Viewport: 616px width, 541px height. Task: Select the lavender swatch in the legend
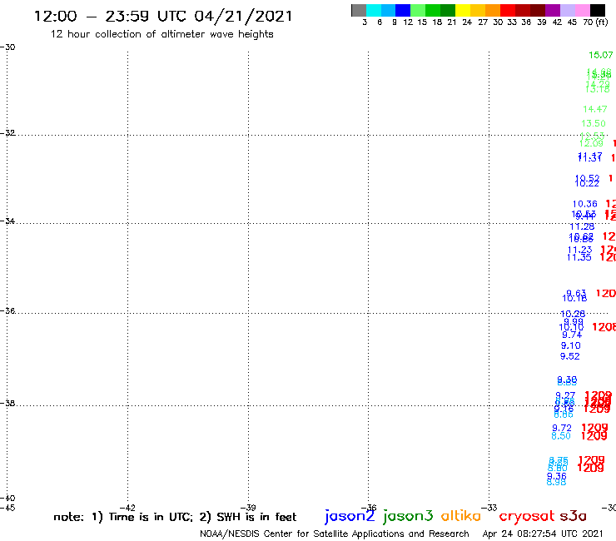(568, 10)
